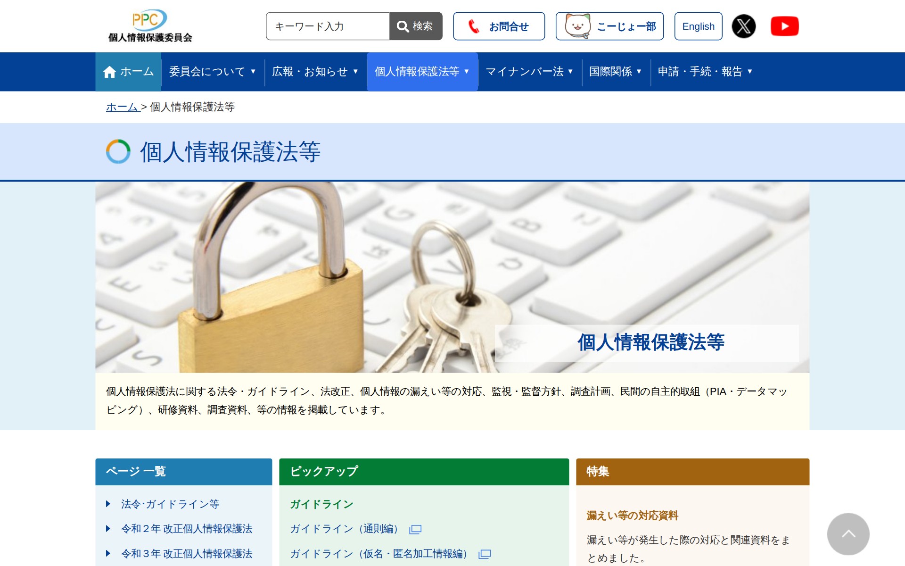Screen dimensions: 905x566
Task: Click the home icon in the navigation bar
Action: (x=109, y=71)
